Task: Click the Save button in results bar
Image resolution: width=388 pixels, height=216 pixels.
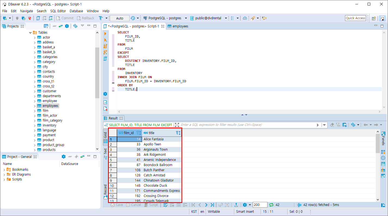Action: point(117,205)
